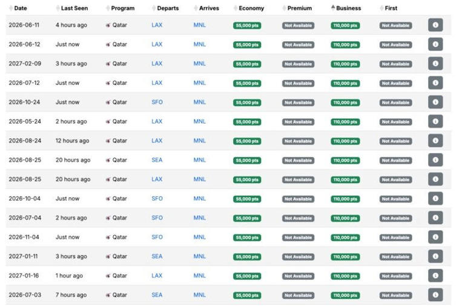Click First Not Available badge for 2026-05-24

point(395,122)
